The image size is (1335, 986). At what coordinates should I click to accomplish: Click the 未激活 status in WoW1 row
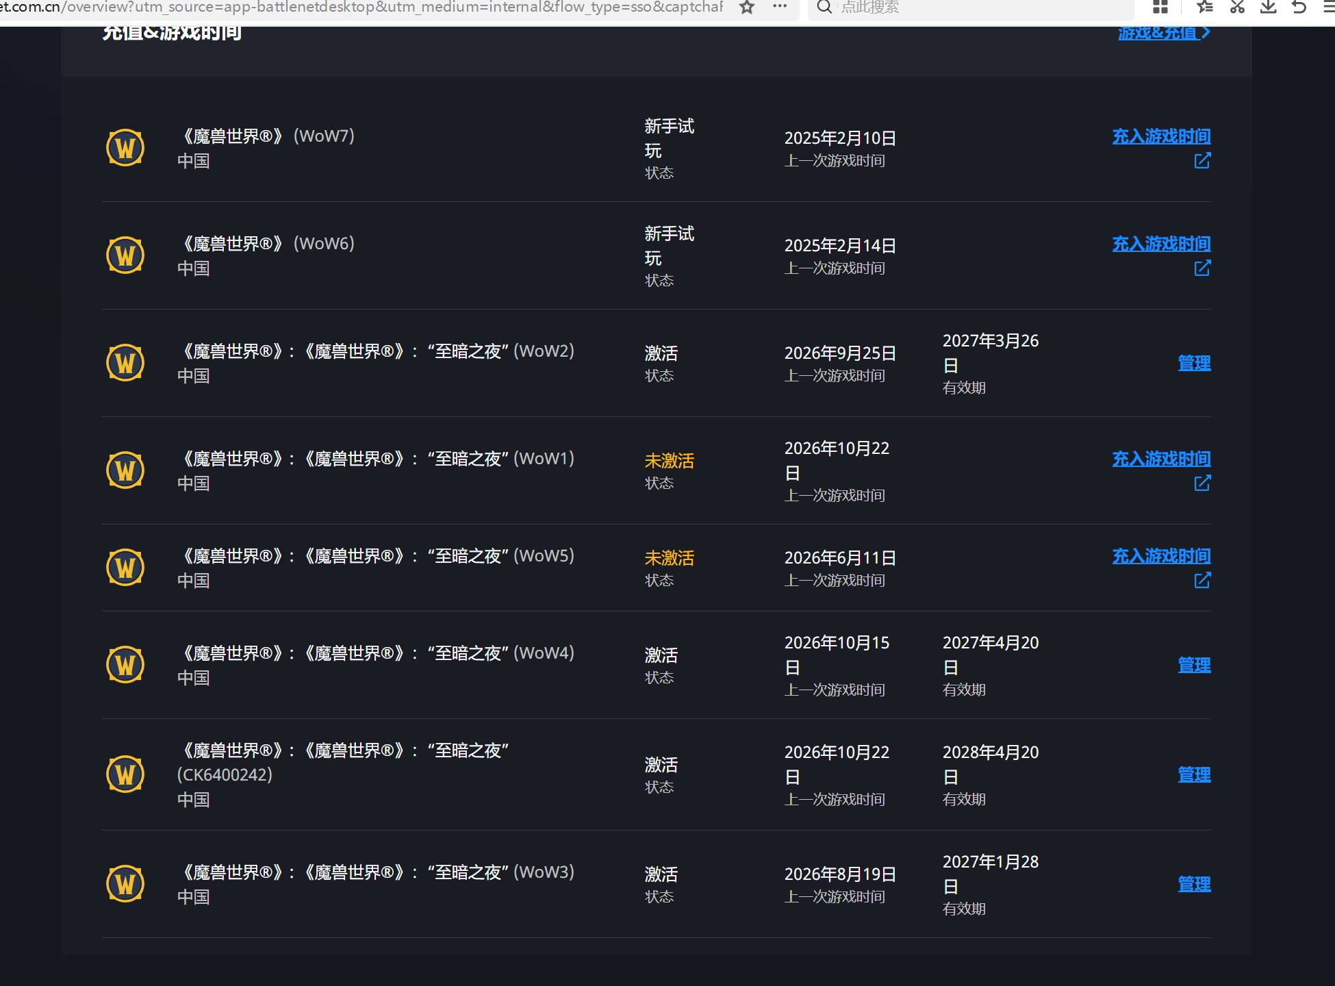[x=669, y=462]
